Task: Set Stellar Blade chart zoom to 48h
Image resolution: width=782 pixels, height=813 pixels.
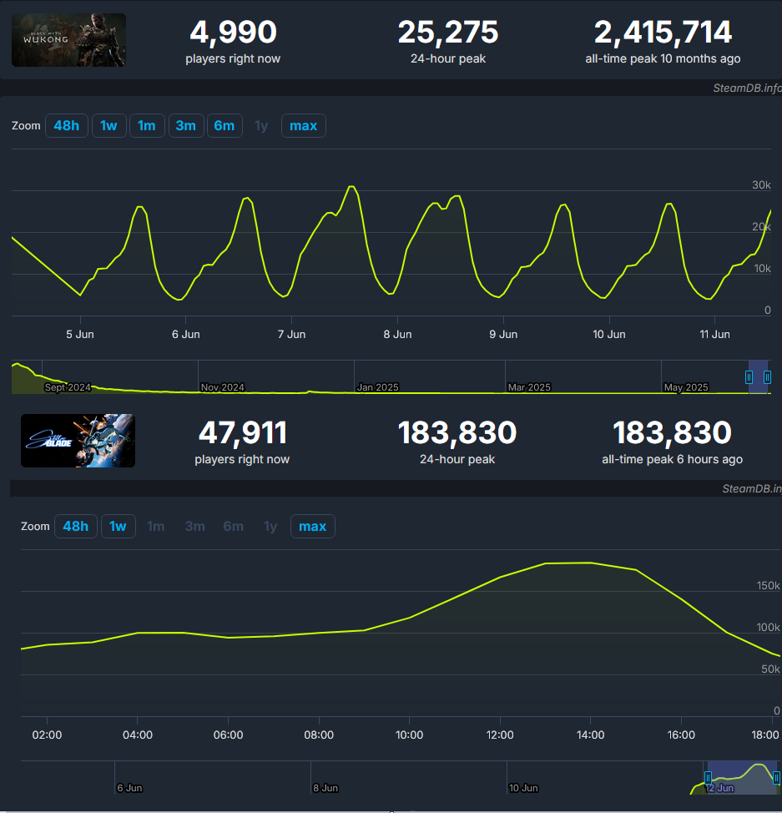Action: click(76, 526)
